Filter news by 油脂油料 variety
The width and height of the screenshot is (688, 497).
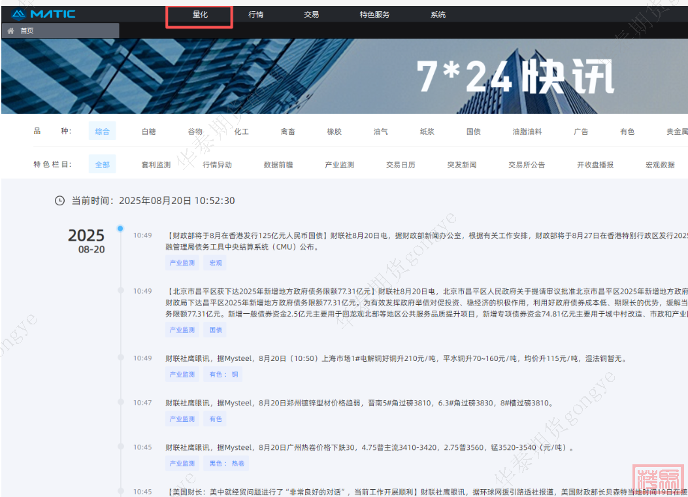click(527, 131)
